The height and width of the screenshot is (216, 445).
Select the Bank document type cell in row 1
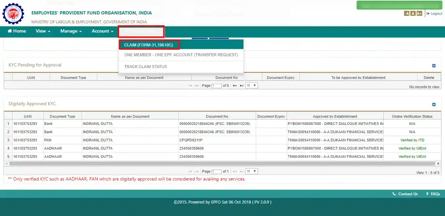[62, 124]
